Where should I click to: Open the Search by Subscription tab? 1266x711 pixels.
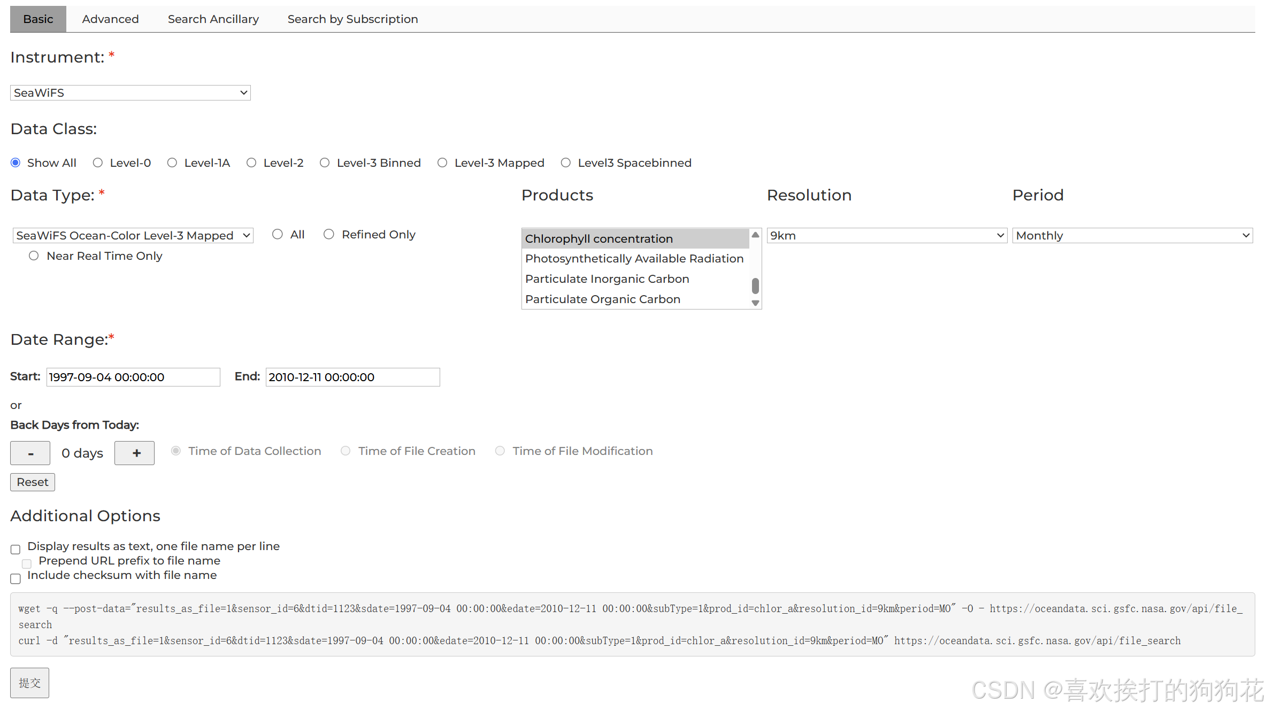[x=352, y=19]
